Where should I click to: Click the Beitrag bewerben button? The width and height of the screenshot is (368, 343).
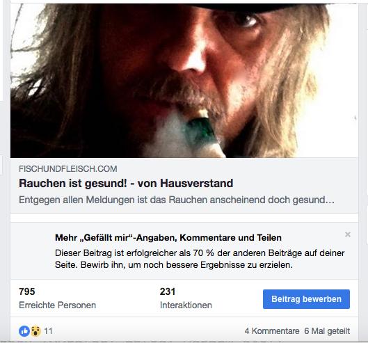[x=306, y=299]
